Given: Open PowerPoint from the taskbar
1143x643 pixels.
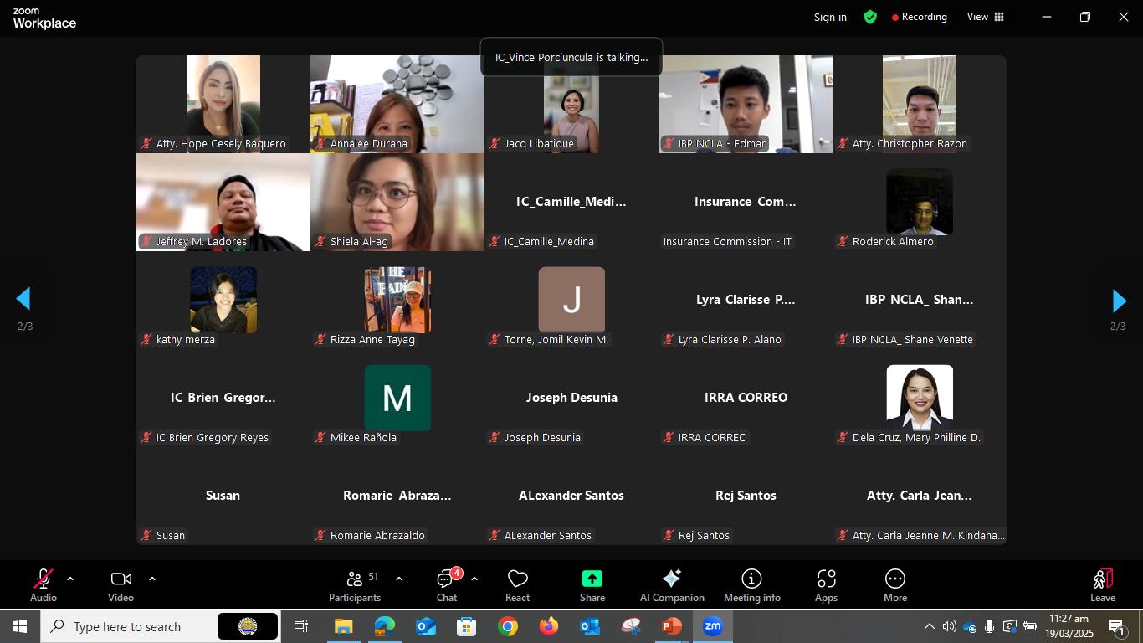Looking at the screenshot, I should click(672, 626).
